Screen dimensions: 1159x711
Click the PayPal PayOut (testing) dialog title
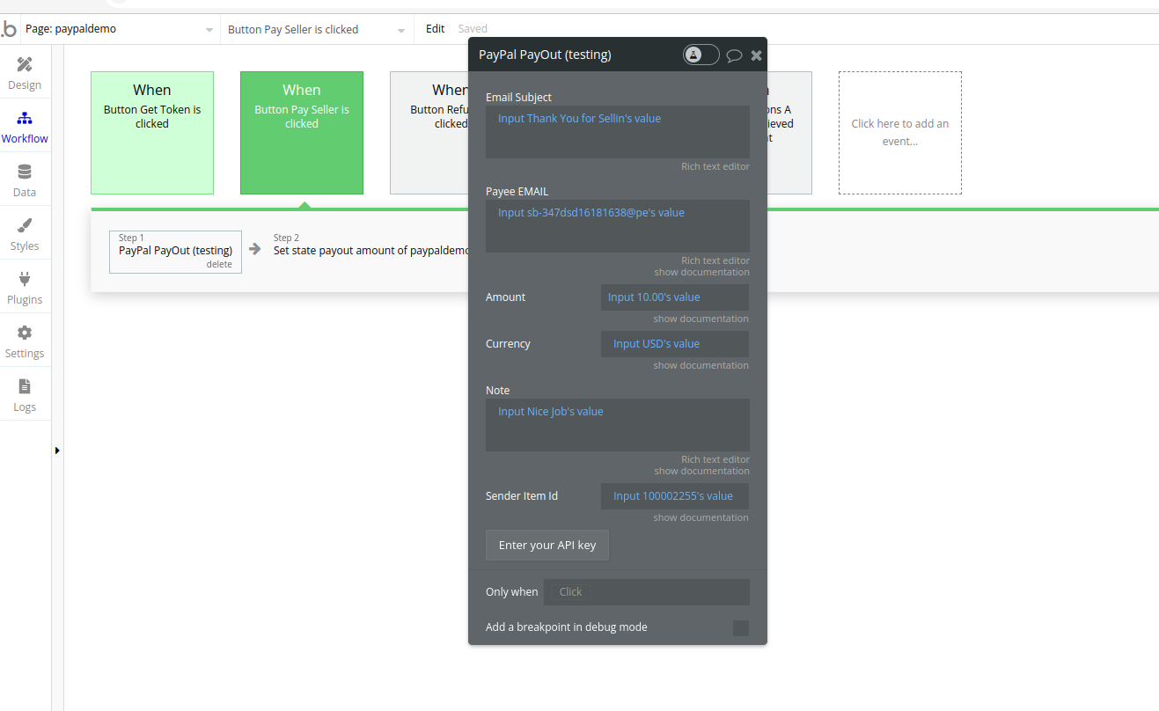click(x=545, y=55)
